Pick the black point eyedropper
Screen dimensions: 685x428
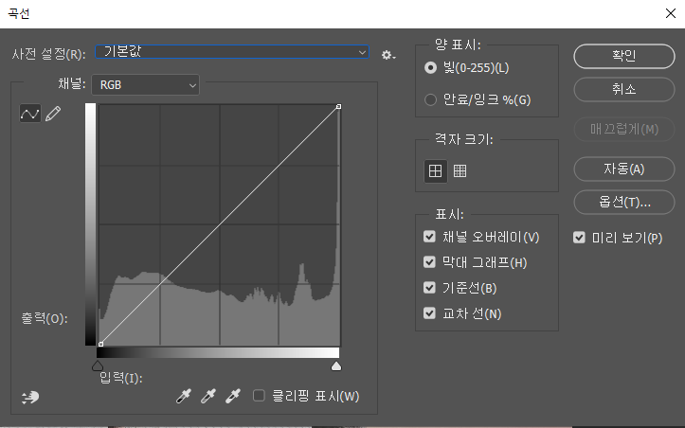[x=184, y=396]
